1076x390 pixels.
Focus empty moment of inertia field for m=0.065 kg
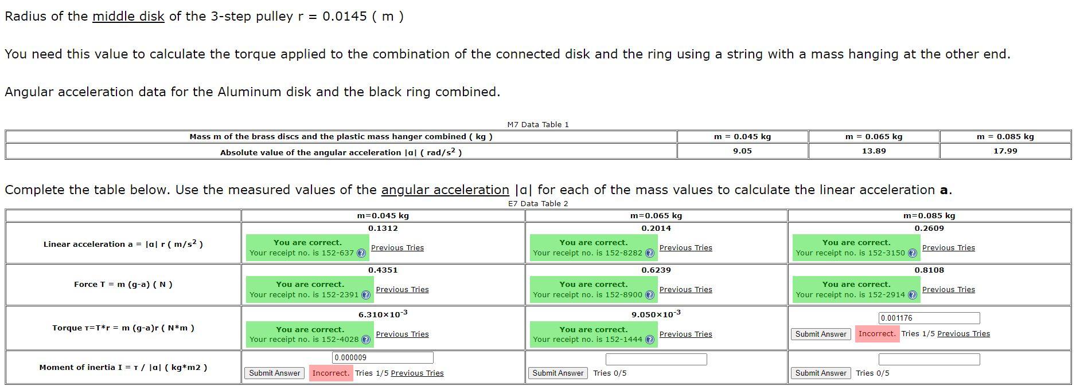click(656, 360)
